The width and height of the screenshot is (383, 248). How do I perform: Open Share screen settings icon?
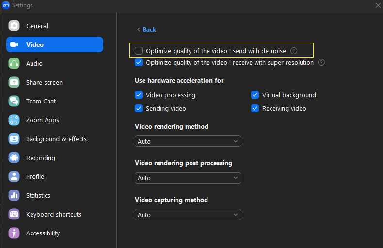point(14,83)
